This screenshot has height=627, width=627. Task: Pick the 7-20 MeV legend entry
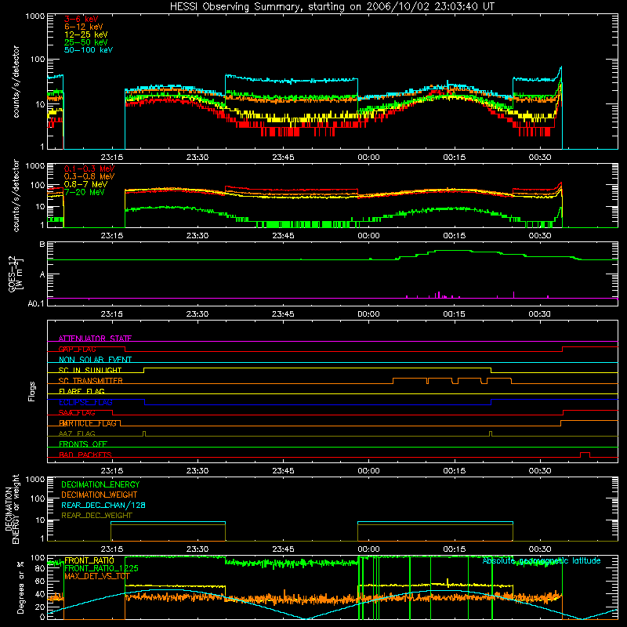pos(84,192)
